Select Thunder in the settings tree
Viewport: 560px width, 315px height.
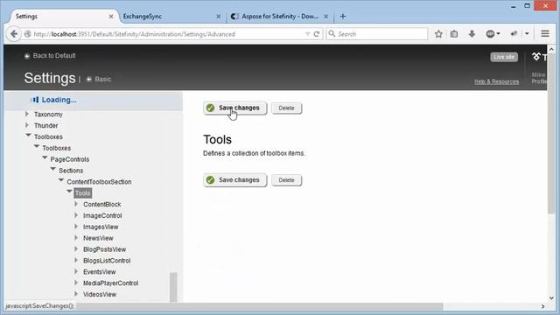tap(45, 126)
